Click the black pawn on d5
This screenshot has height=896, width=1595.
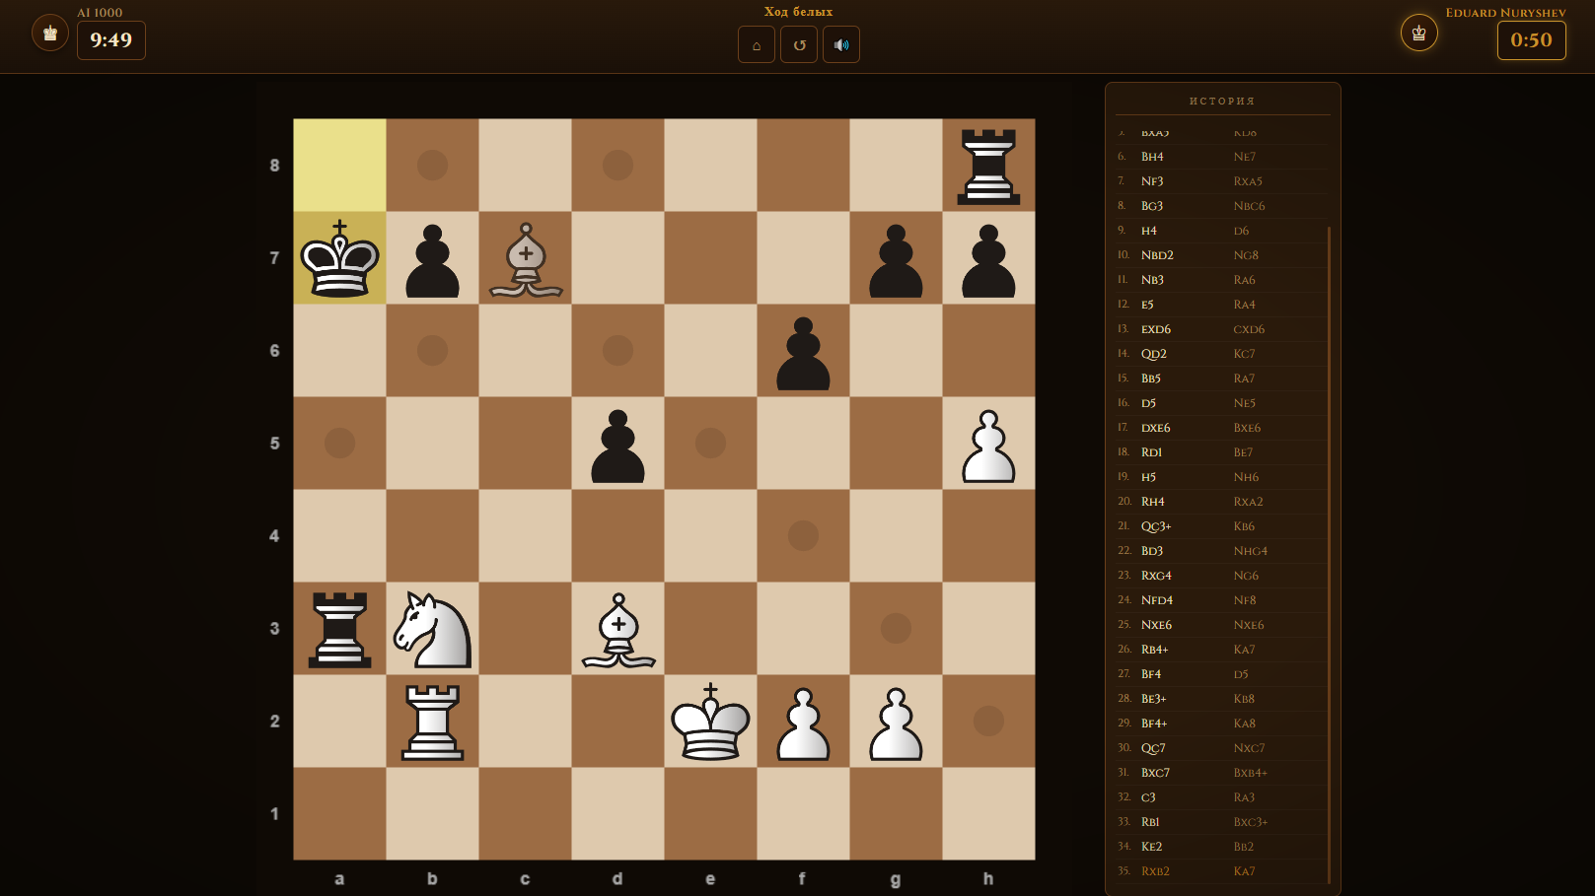click(x=618, y=446)
